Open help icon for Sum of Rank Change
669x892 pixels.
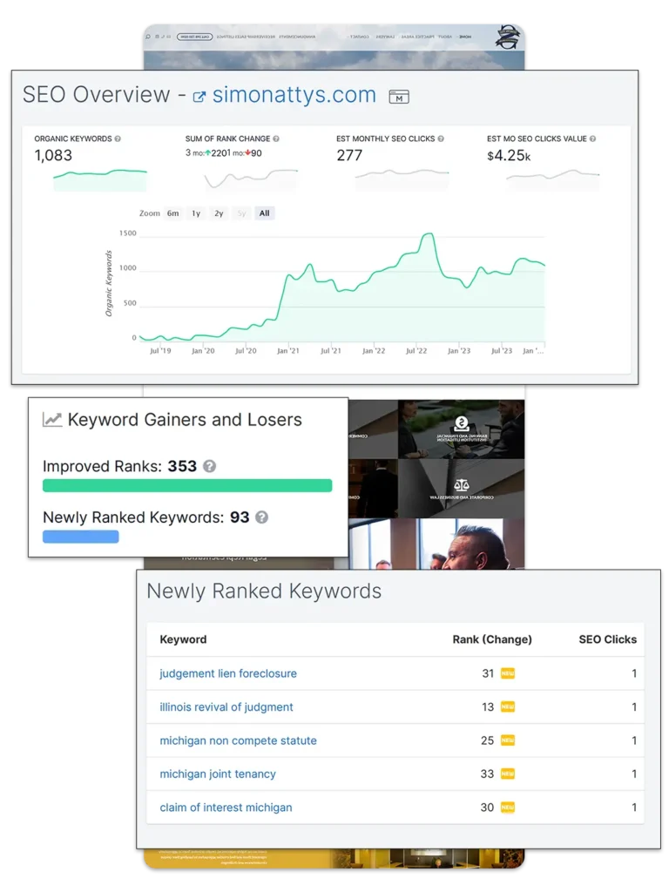(276, 139)
